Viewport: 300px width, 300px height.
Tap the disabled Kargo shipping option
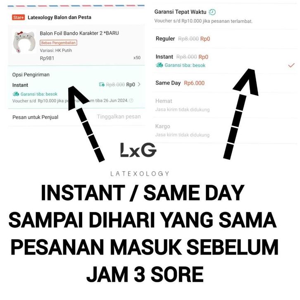pyautogui.click(x=225, y=131)
